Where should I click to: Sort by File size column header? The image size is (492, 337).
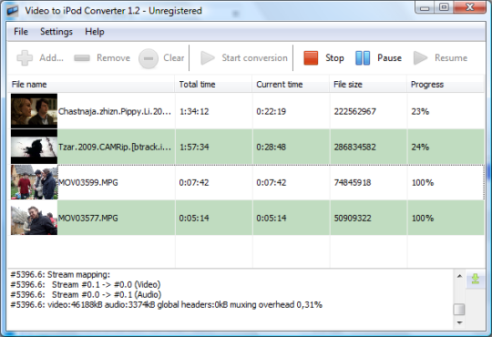point(368,85)
